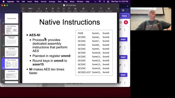Open three-dot menu above second Start button
The image size is (175, 98).
coord(125,47)
